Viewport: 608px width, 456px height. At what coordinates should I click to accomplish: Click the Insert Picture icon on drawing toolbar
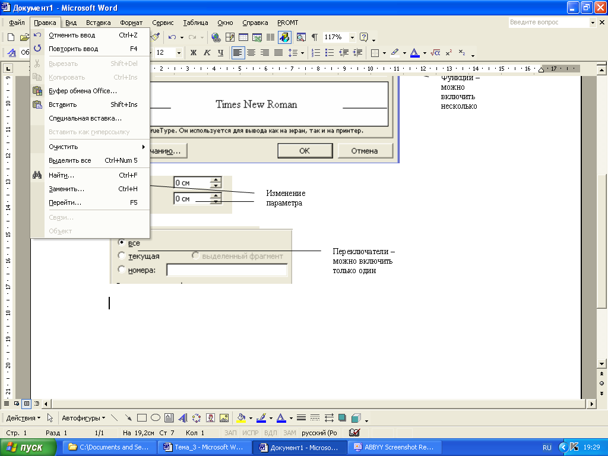(224, 417)
